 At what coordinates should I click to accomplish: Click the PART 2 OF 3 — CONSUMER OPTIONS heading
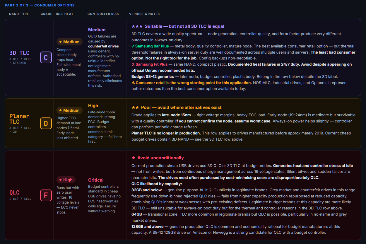point(40,5)
